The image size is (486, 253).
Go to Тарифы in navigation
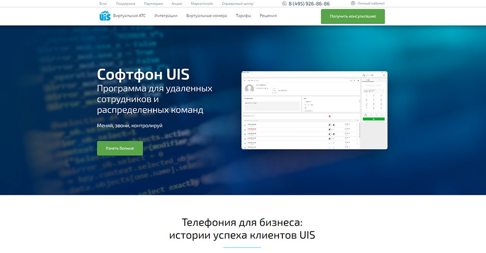tap(243, 16)
